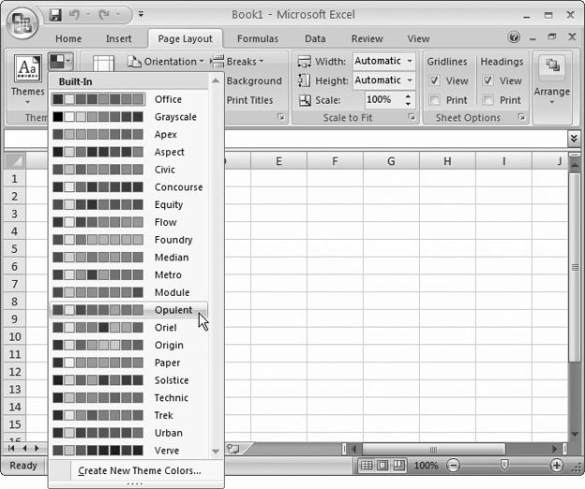The image size is (585, 489).
Task: Click the zoom in plus icon
Action: coord(557,466)
